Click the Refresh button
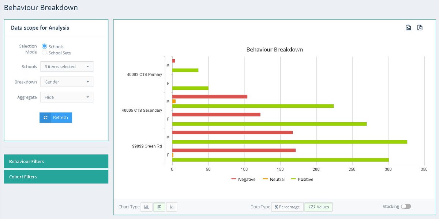 pyautogui.click(x=56, y=118)
